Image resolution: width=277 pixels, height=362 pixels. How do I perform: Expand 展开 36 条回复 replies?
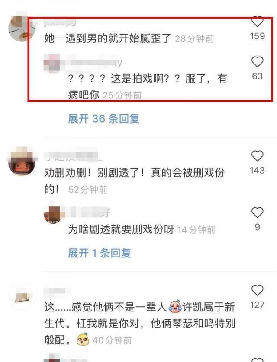[x=103, y=119]
